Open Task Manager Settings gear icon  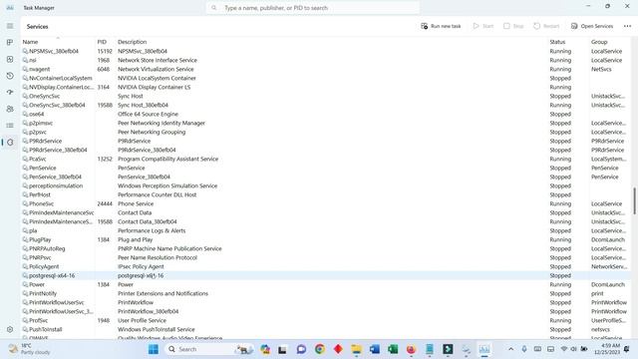pyautogui.click(x=10, y=329)
